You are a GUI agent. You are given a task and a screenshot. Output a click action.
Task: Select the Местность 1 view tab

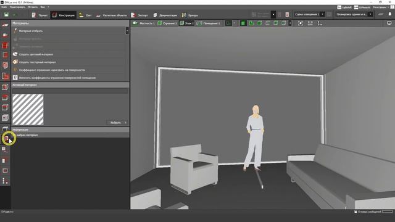coord(144,23)
